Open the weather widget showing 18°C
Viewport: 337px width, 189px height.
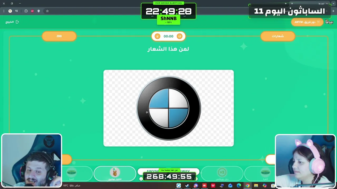point(71,186)
